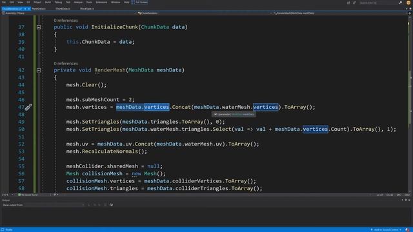Click the feedback icon left of the search box
This screenshot has height=232, width=413.
click(x=354, y=3)
